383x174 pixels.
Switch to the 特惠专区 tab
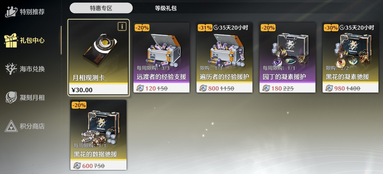click(x=101, y=8)
